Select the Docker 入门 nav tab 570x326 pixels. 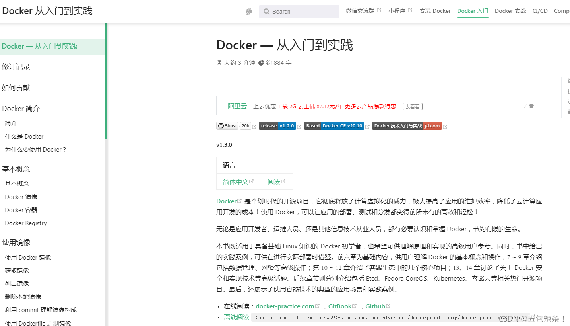pyautogui.click(x=473, y=11)
